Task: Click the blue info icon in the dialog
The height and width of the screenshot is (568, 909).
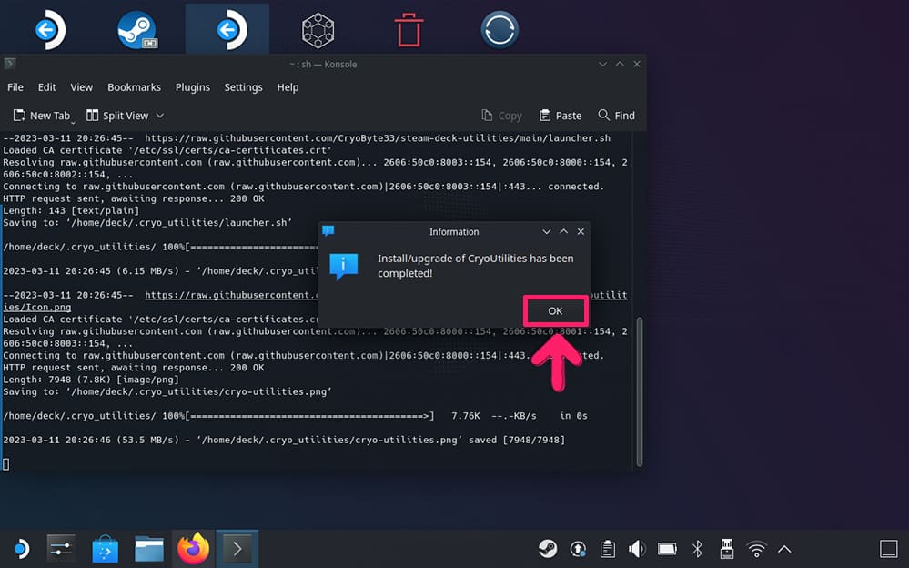Action: [344, 267]
